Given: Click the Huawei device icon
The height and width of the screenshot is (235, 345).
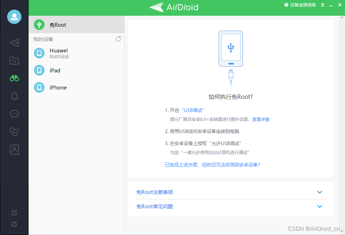Looking at the screenshot, I should [x=39, y=53].
